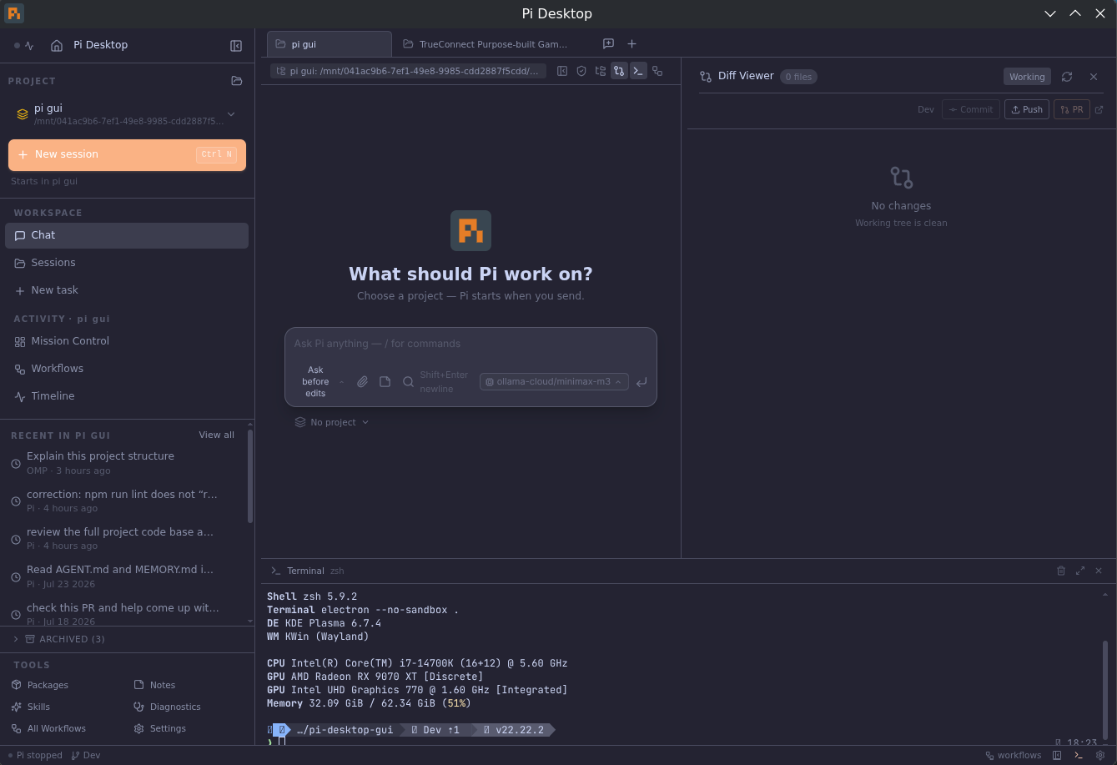Toggle the Working view in Diff Viewer

point(1027,77)
